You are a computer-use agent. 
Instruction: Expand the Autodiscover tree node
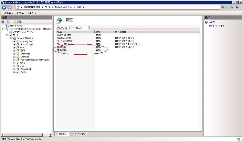pos(14,44)
